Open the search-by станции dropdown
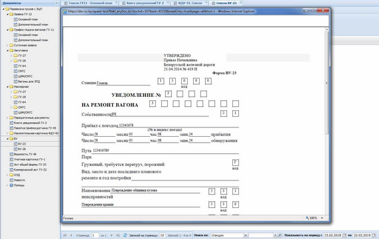The width and height of the screenshot is (379, 239). pyautogui.click(x=246, y=235)
